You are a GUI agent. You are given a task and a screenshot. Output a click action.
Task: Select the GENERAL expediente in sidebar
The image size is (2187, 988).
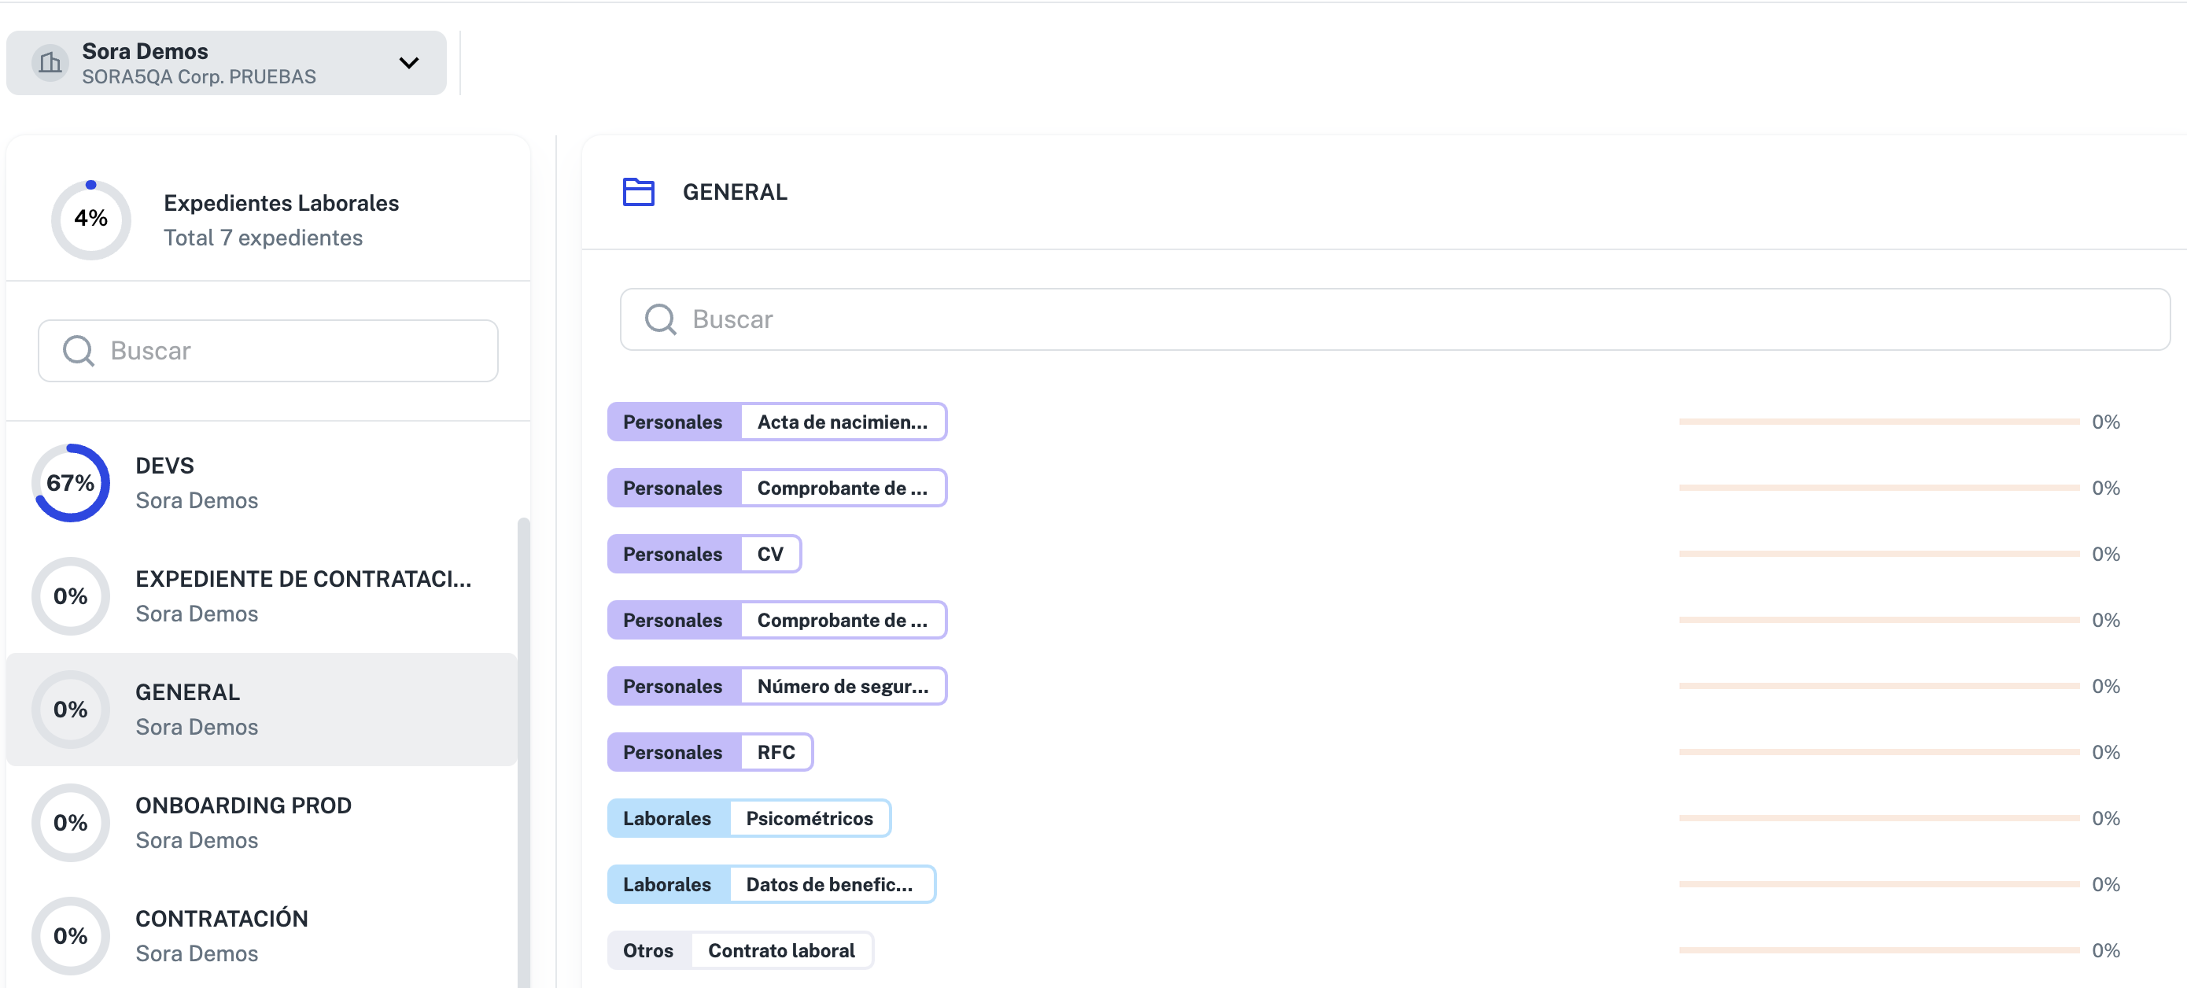[x=261, y=710]
